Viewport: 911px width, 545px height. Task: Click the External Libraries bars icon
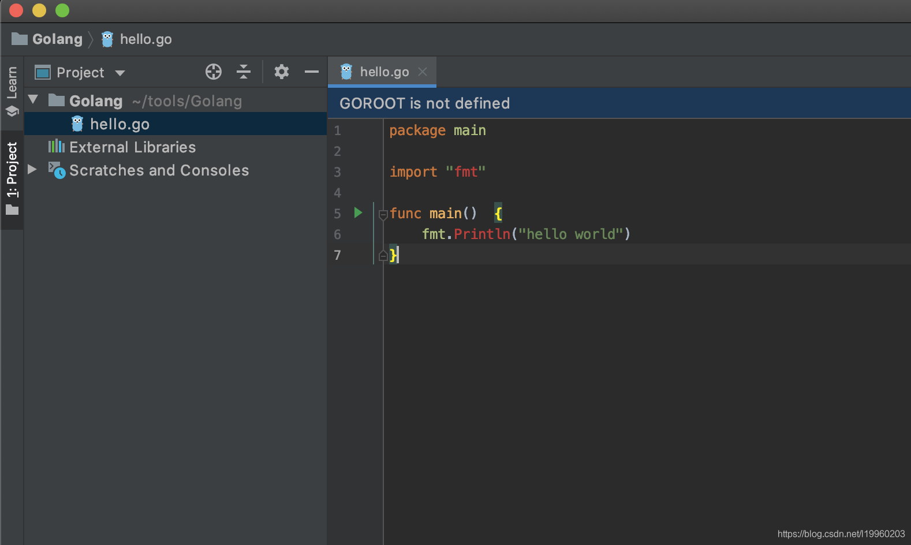[56, 146]
